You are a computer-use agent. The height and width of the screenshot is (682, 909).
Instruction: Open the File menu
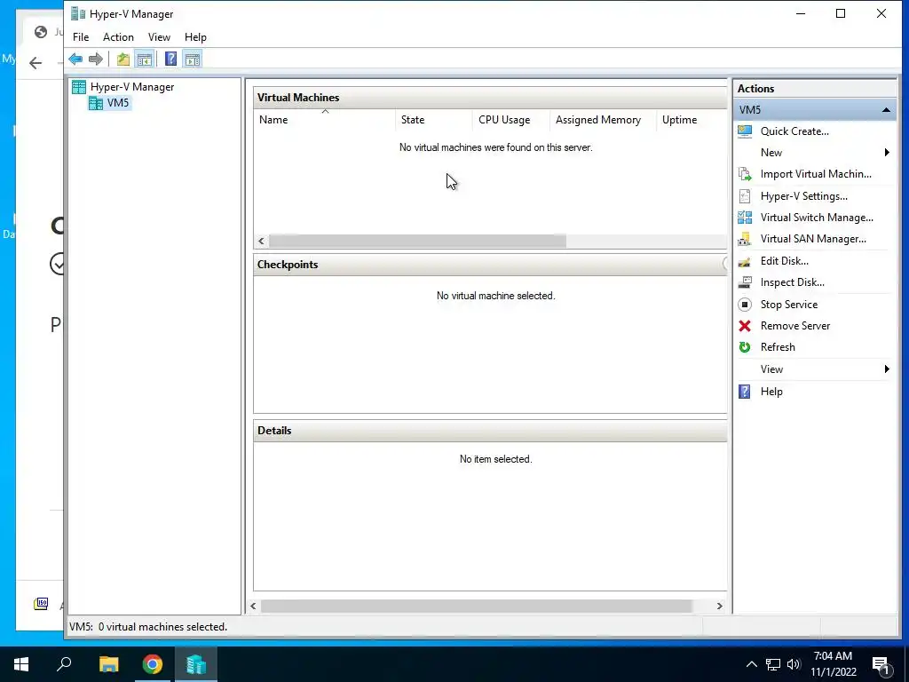[81, 37]
